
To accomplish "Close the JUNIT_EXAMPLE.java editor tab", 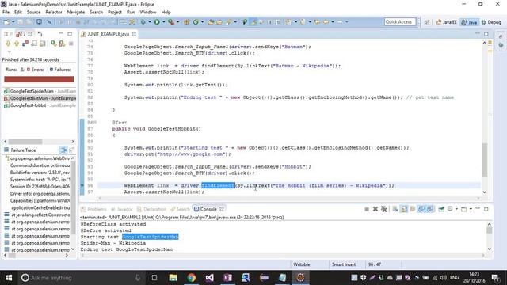I will click(134, 34).
